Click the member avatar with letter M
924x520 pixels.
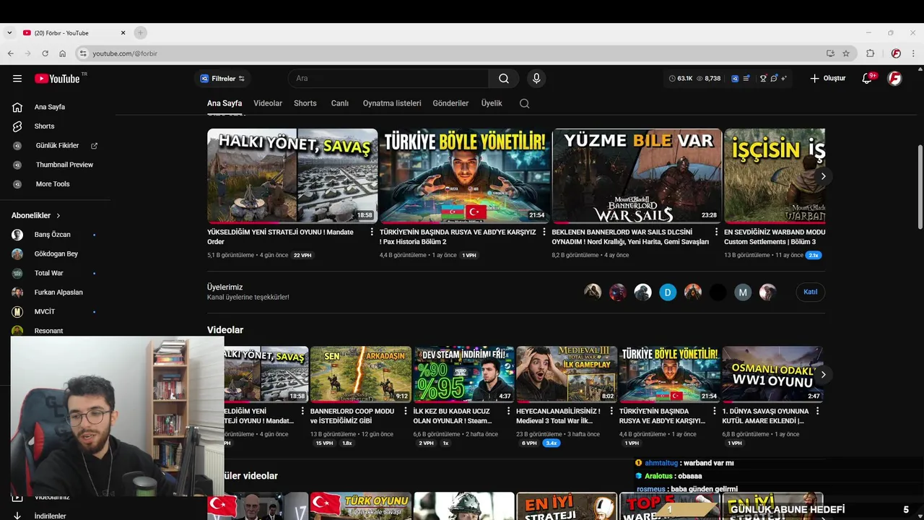(743, 292)
